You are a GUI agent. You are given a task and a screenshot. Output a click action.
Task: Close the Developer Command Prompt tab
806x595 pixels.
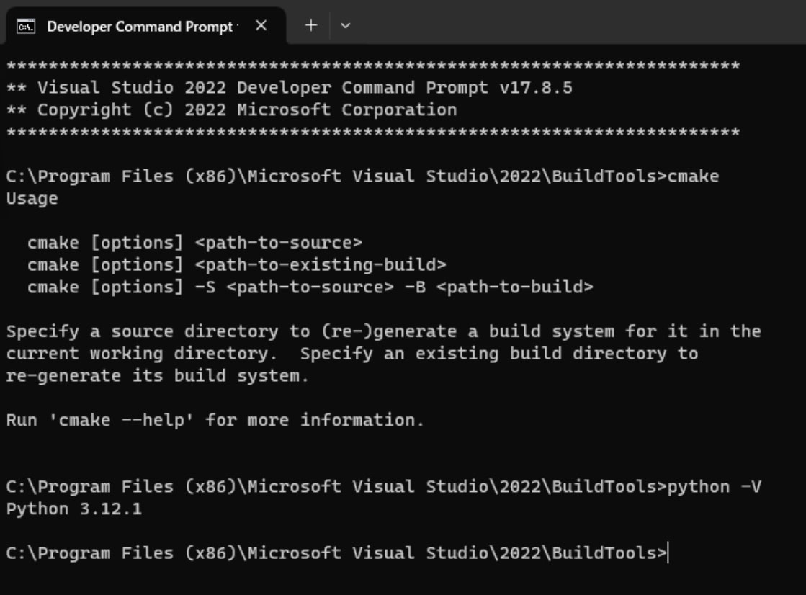(x=261, y=26)
